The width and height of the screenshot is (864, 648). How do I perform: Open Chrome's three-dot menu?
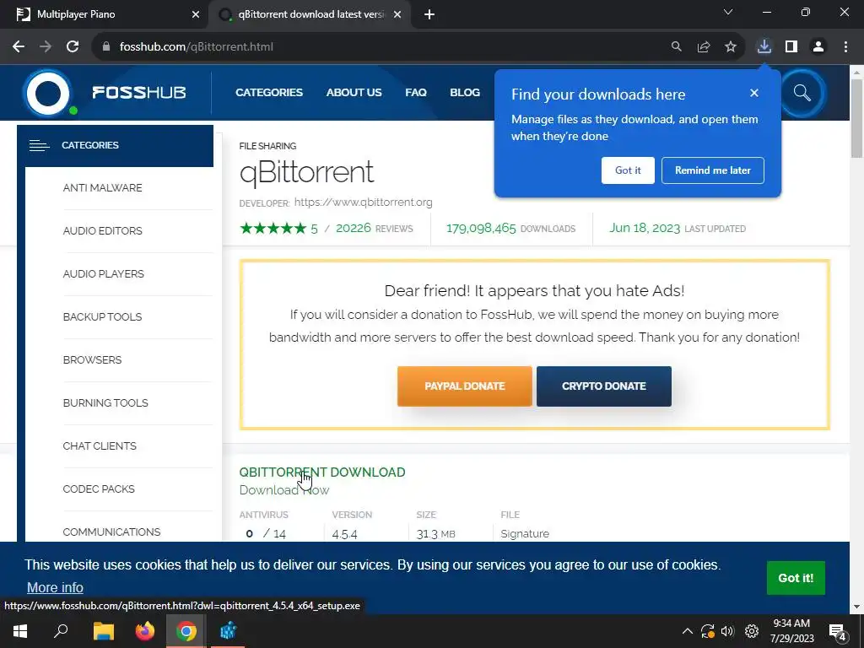point(845,47)
